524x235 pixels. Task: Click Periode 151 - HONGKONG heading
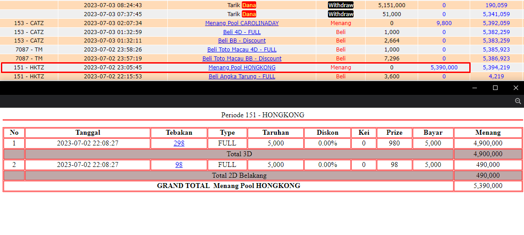click(262, 115)
